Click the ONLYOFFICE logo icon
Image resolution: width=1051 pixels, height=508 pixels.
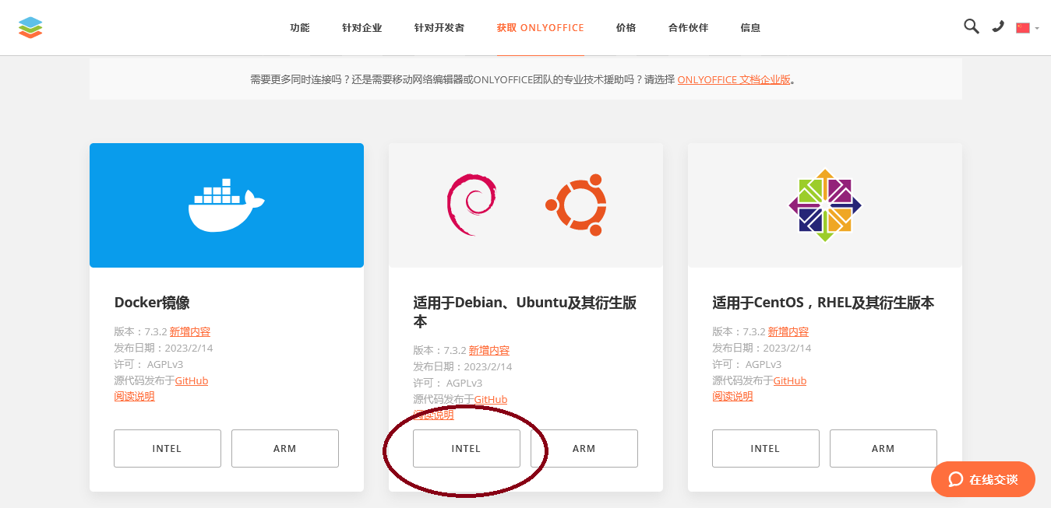[x=30, y=28]
